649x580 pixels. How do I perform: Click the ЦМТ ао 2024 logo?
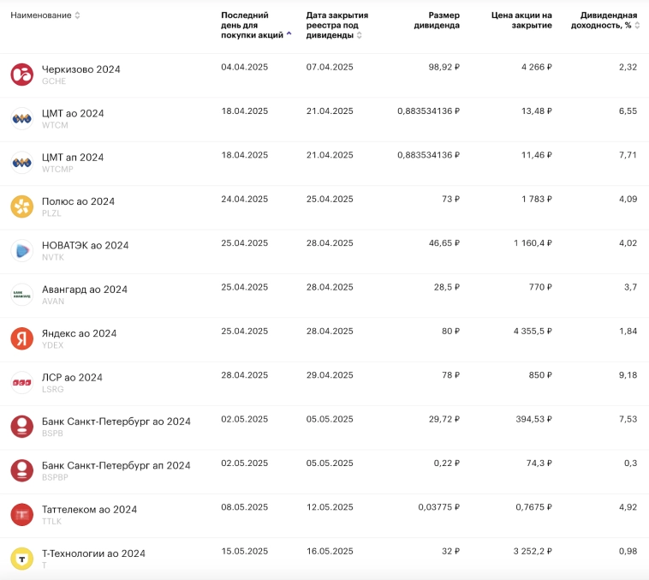tap(21, 118)
